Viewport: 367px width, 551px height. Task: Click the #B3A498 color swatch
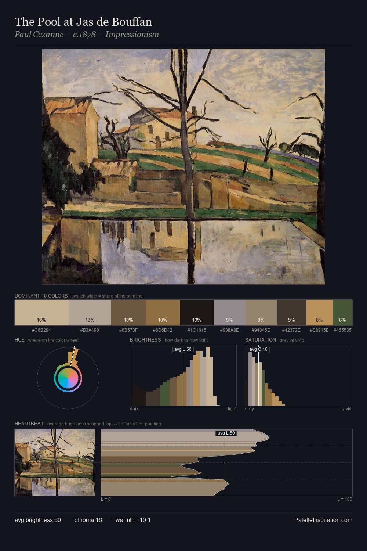90,313
